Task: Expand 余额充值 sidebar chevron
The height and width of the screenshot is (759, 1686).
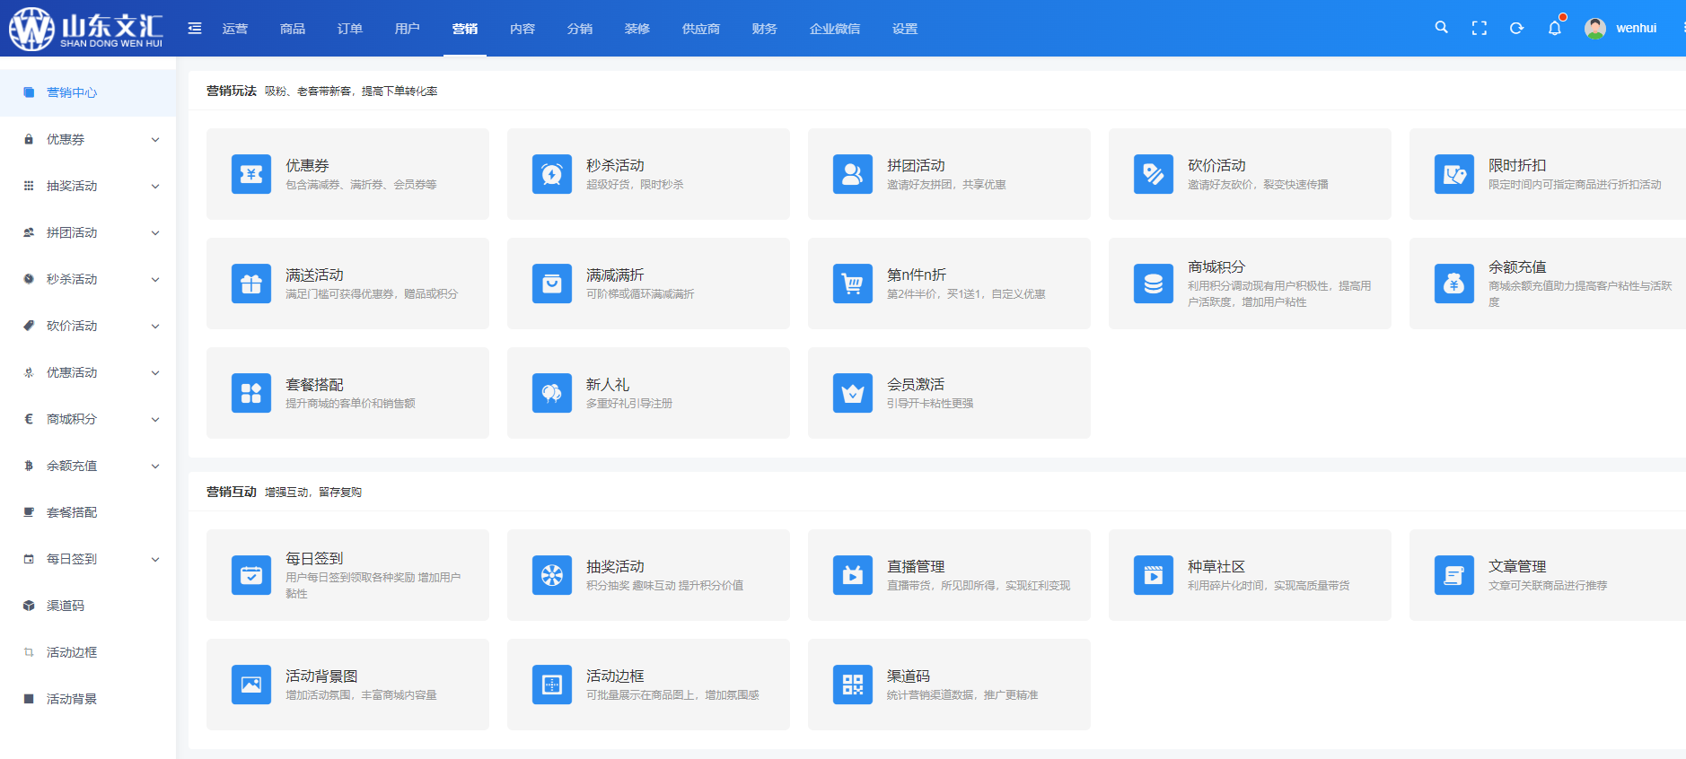Action: point(155,466)
